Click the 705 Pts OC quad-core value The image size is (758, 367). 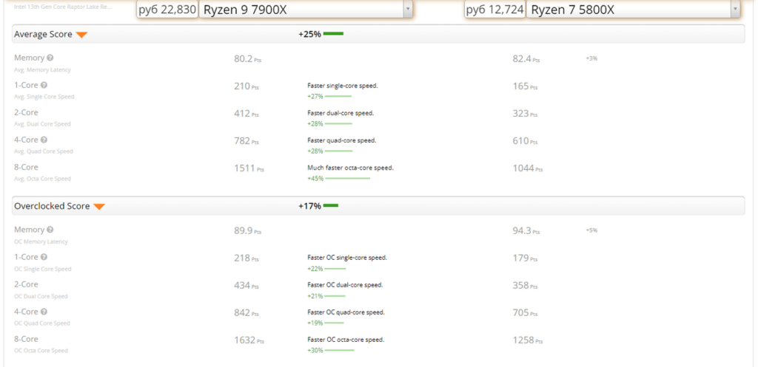tap(525, 314)
